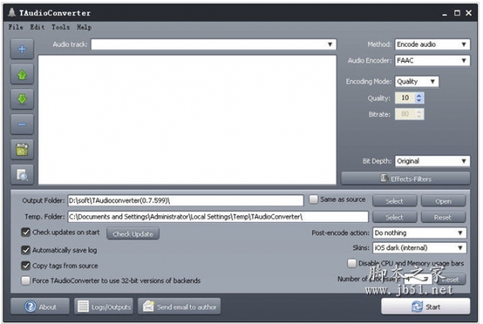Image resolution: width=483 pixels, height=324 pixels.
Task: Open Encoding Mode dropdown showing Quality
Action: pyautogui.click(x=417, y=81)
